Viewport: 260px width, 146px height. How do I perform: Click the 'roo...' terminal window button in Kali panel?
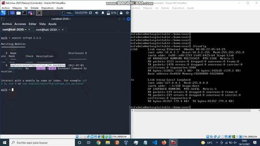pyautogui.click(x=67, y=13)
